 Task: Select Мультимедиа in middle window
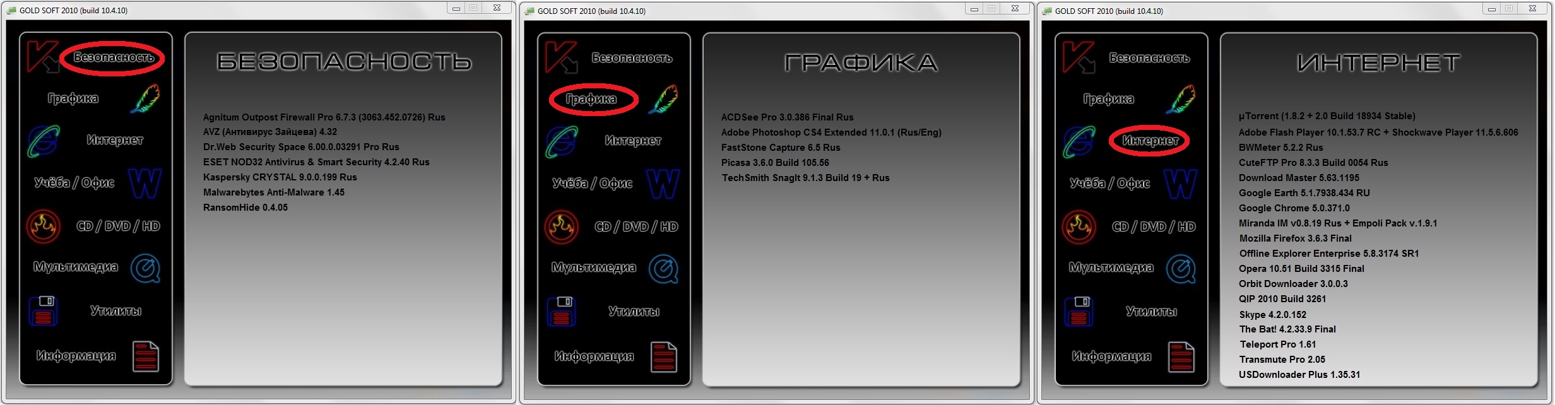click(x=594, y=268)
